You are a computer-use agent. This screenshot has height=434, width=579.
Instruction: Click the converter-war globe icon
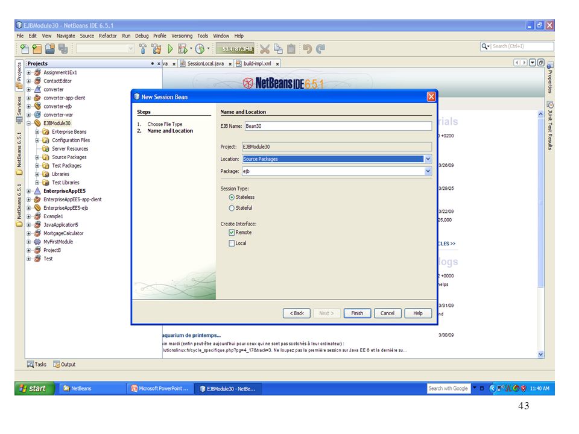coord(37,115)
